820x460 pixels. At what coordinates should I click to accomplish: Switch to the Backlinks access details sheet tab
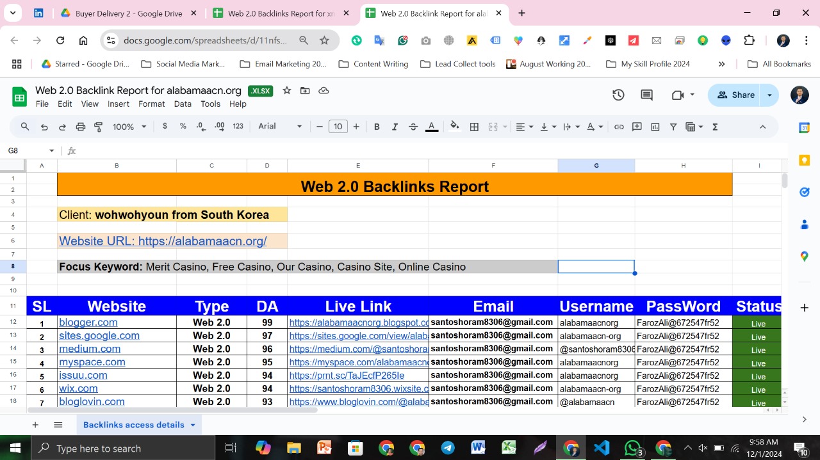tap(133, 425)
